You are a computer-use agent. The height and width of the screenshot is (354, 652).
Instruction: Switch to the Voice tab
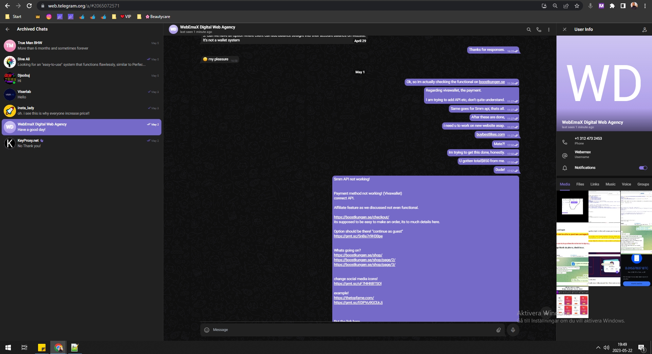[626, 184]
